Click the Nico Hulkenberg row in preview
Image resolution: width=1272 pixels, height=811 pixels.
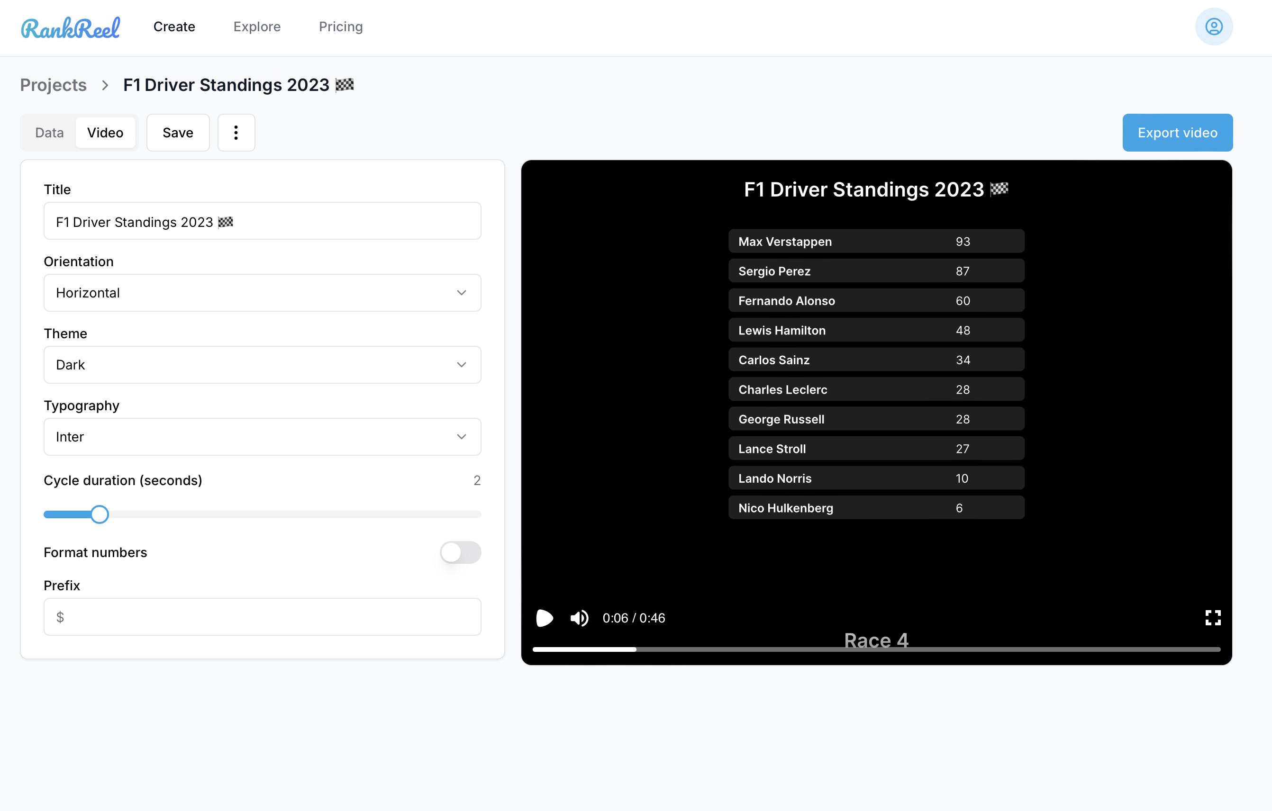pyautogui.click(x=876, y=507)
